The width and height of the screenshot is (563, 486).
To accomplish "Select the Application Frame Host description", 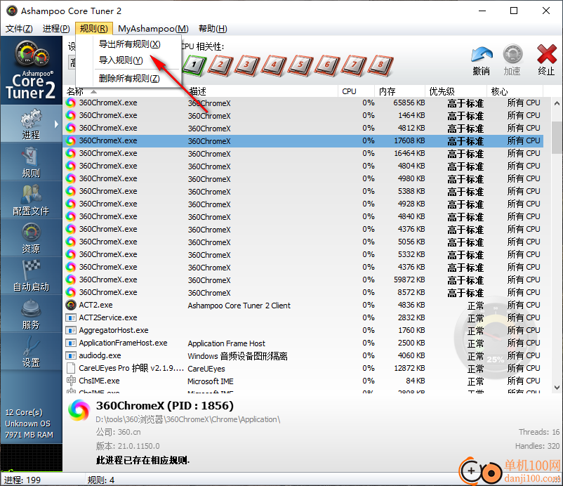I will click(226, 343).
